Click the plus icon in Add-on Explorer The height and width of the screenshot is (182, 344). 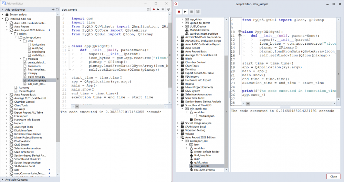tap(53, 9)
